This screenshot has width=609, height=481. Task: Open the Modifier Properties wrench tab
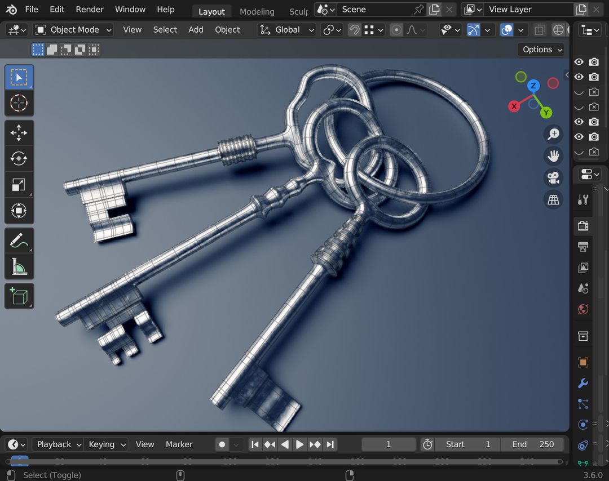582,384
